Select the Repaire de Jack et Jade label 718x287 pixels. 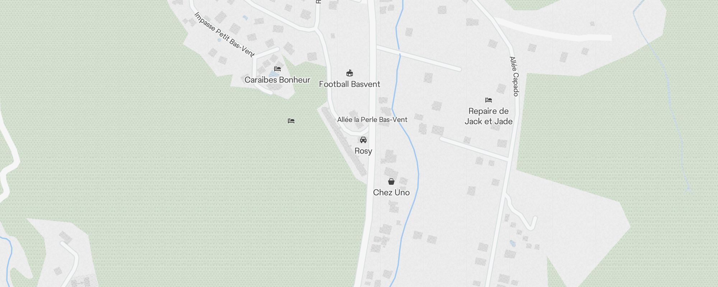tap(489, 116)
